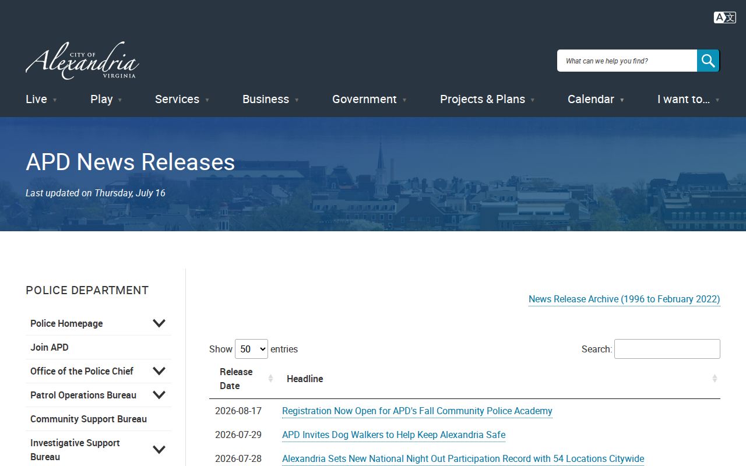Go to City of Alexandria logo home
This screenshot has height=466, width=746.
pyautogui.click(x=82, y=61)
